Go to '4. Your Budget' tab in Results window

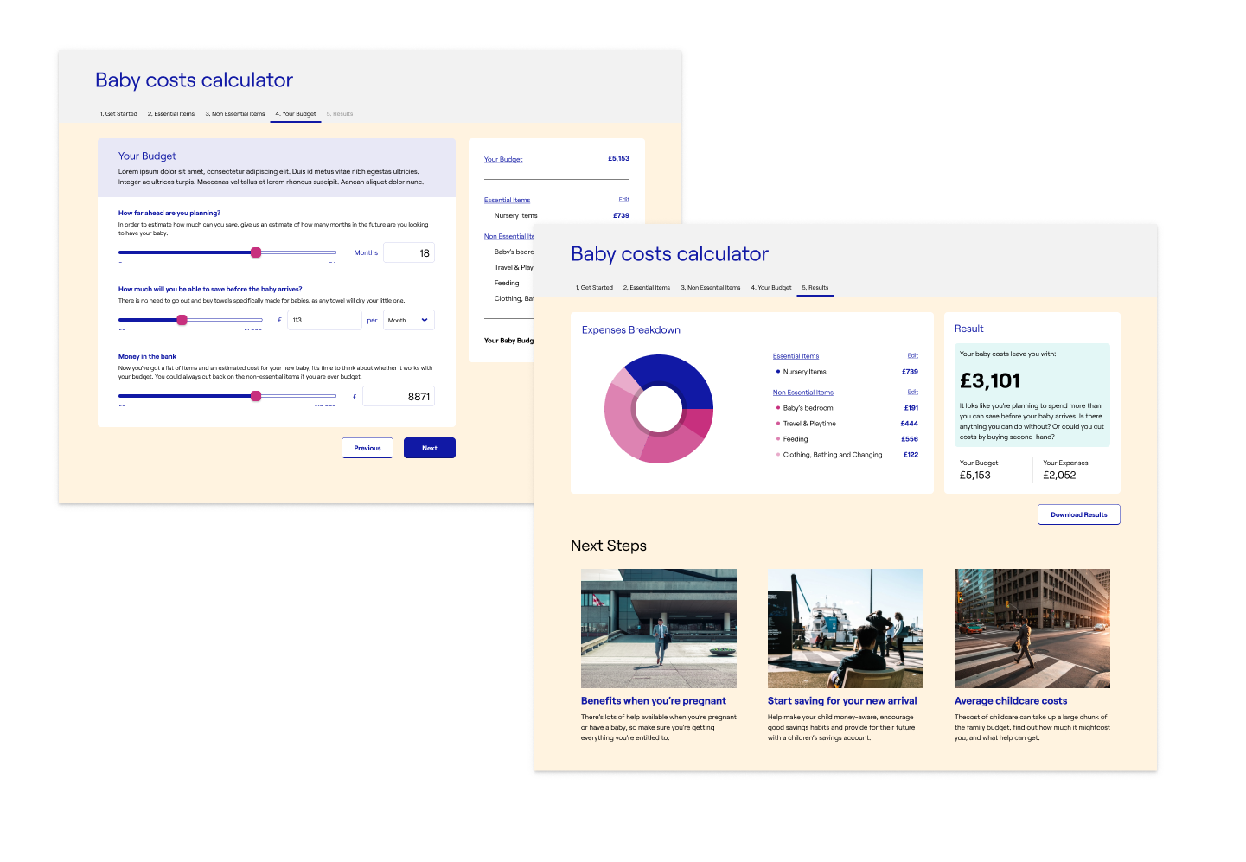[771, 288]
